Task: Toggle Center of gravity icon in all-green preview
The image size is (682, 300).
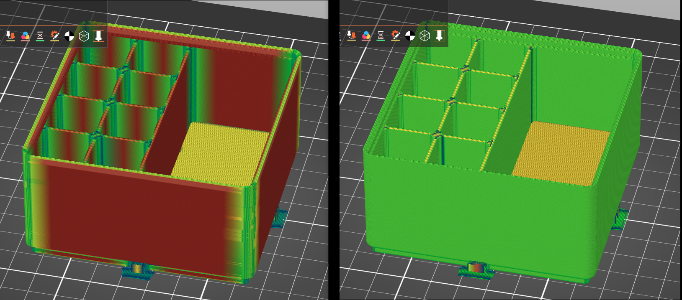Action: [x=410, y=36]
